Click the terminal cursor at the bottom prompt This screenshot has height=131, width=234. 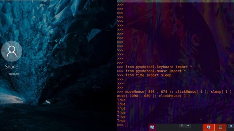[x=127, y=125]
